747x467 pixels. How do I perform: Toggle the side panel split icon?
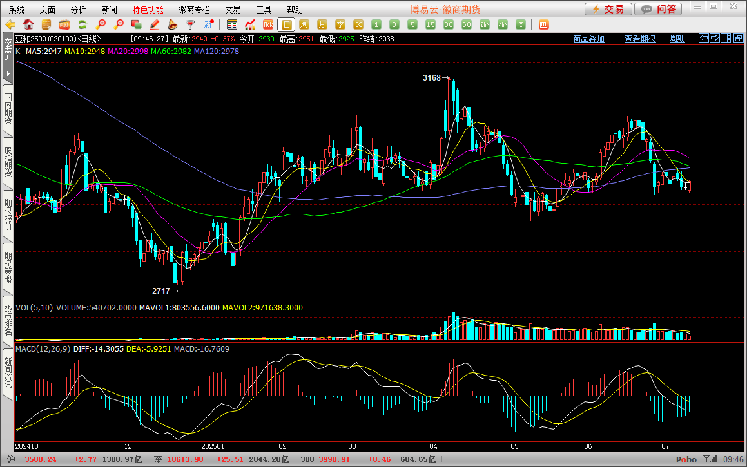pyautogui.click(x=726, y=38)
